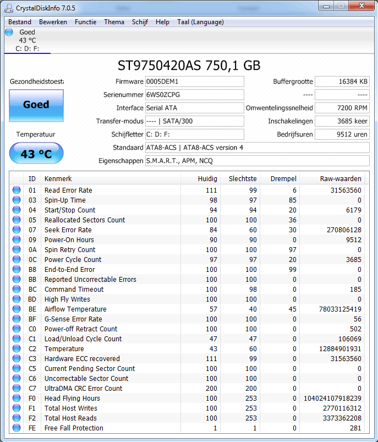Screen dimensions: 378x442
Task: Click status icon for Power-off Retract Count
Action: point(17,329)
